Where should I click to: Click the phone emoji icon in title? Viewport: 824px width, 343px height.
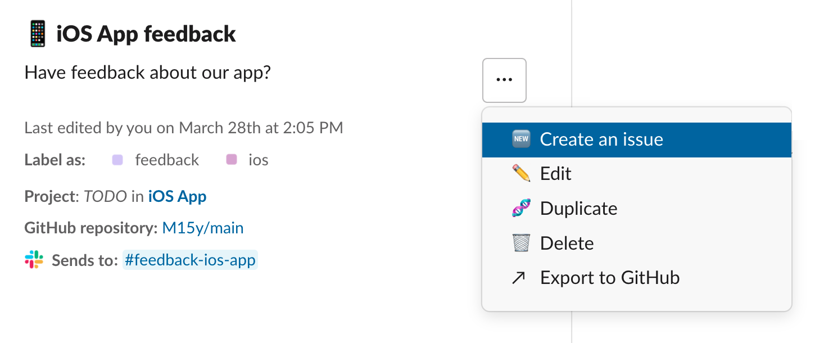click(37, 34)
